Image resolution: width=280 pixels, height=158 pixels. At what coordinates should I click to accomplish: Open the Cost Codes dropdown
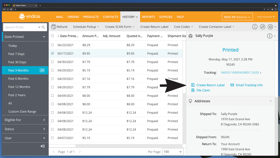point(183,27)
